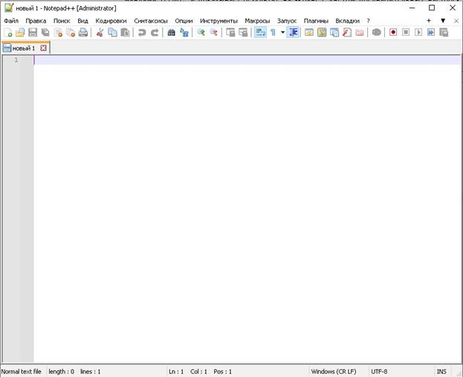
Task: Toggle show all characters pilcrow button
Action: 273,33
